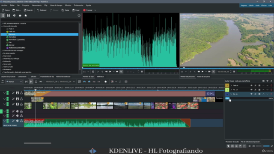Click the effects list vertical scrollbar
The image size is (274, 154).
click(x=80, y=46)
